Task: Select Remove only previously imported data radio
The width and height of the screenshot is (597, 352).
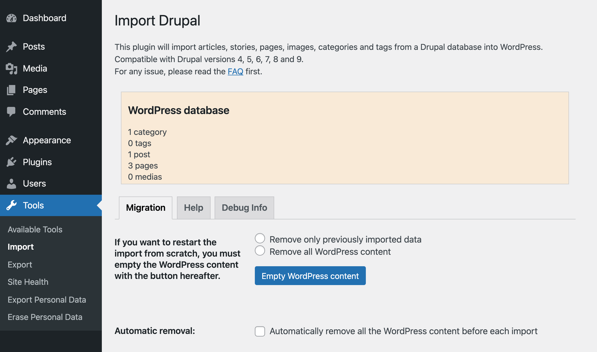Action: click(x=260, y=238)
